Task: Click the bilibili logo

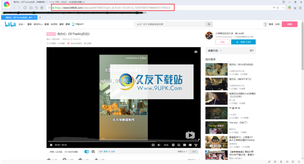Action: tap(10, 24)
